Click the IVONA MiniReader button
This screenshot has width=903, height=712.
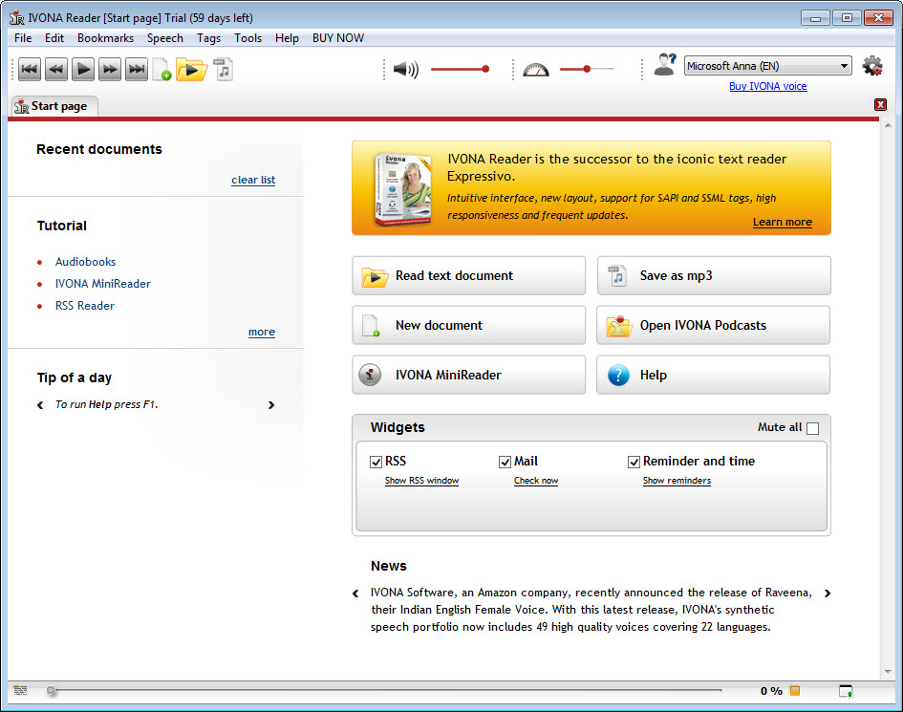[x=469, y=375]
